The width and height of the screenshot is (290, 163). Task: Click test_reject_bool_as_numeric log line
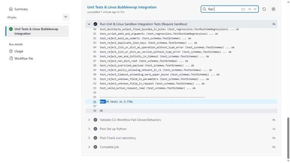(145, 38)
